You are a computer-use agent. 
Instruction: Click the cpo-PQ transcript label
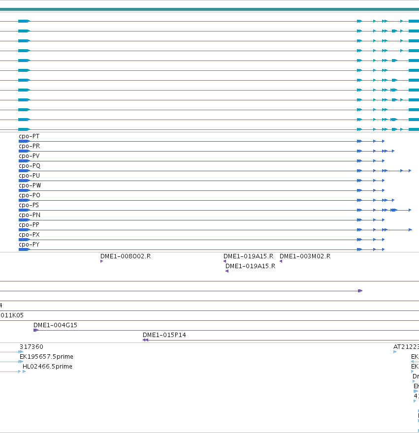coord(30,166)
